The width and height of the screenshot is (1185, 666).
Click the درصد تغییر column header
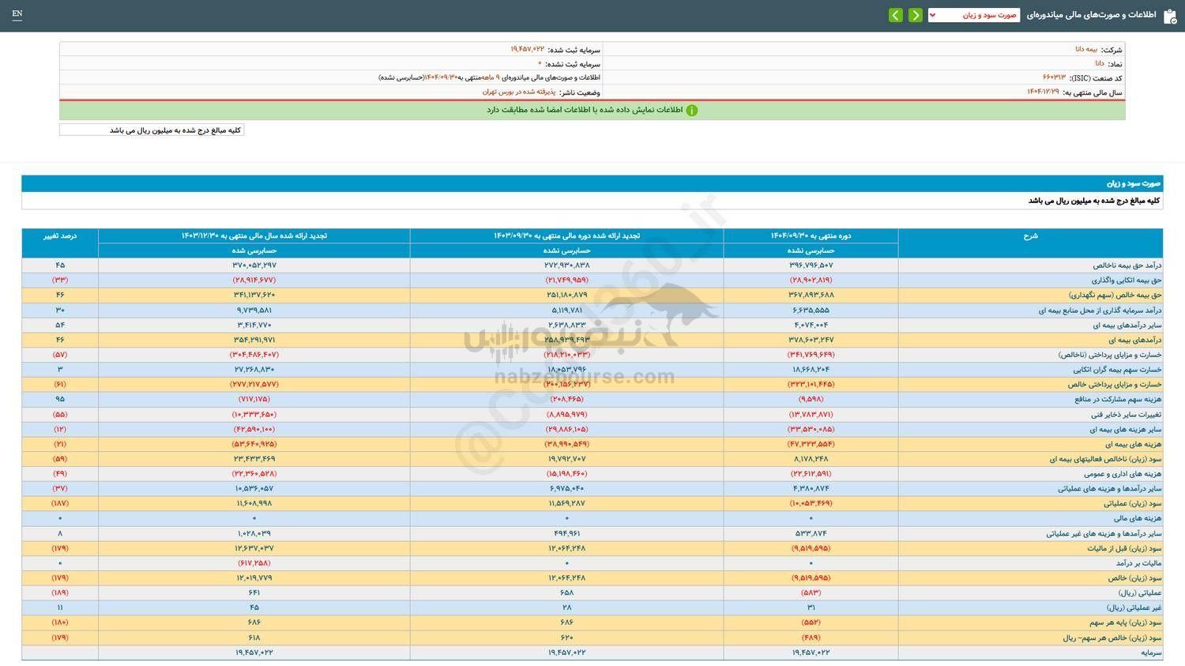tap(59, 235)
